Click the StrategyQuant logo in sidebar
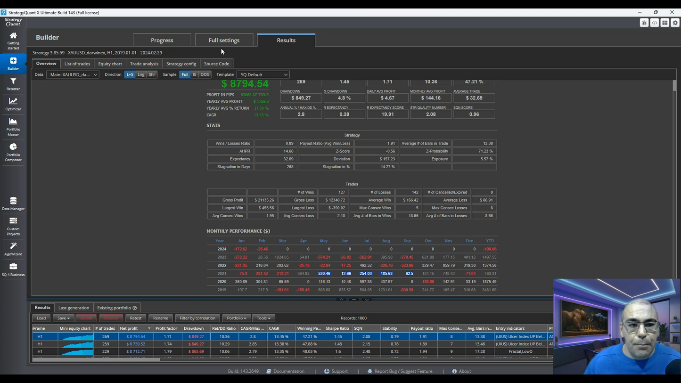 pyautogui.click(x=13, y=22)
